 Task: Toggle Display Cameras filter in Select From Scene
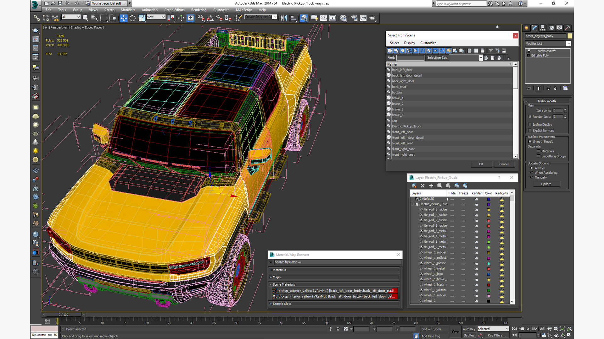pyautogui.click(x=409, y=51)
